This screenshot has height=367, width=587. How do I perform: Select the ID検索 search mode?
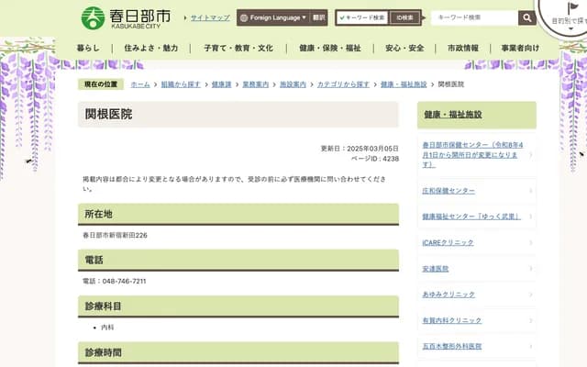(403, 17)
